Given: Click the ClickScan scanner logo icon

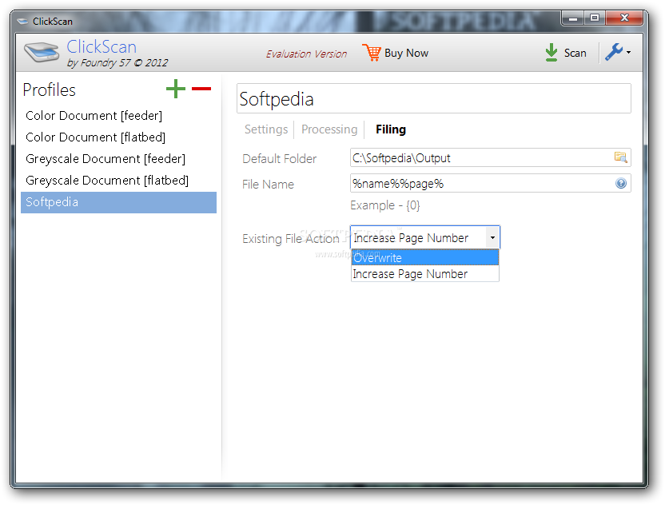Looking at the screenshot, I should coord(41,52).
